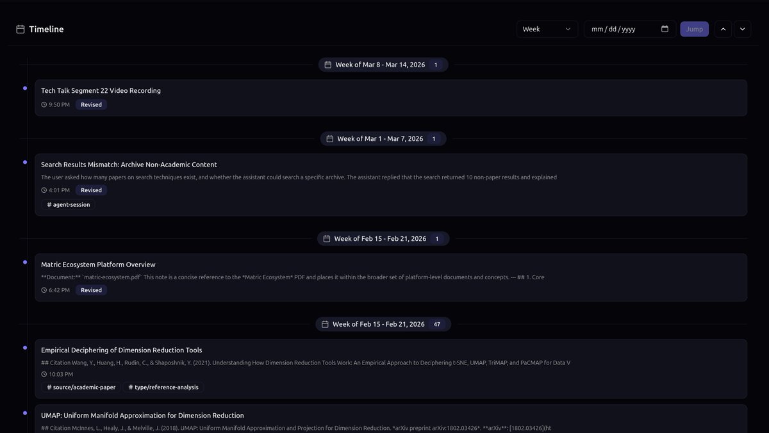The image size is (769, 433).
Task: Click the Timeline calendar icon in header
Action: tap(21, 29)
